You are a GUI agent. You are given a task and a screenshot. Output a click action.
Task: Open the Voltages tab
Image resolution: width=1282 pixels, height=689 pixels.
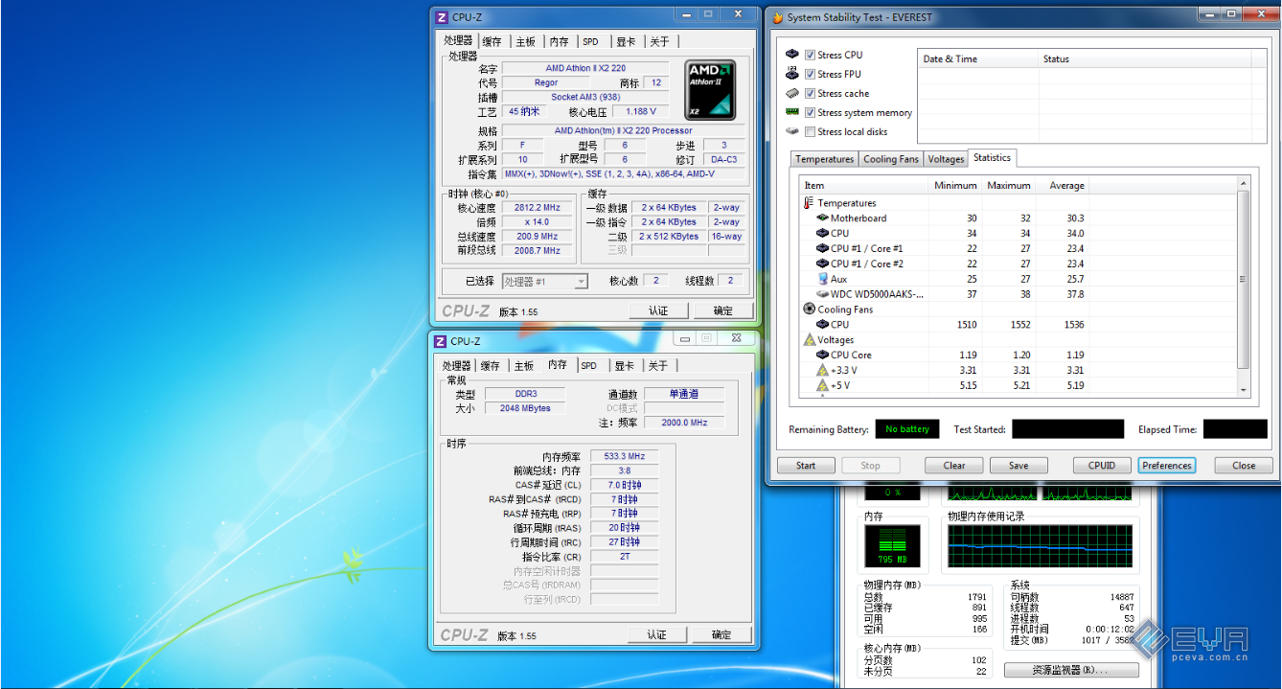[946, 159]
